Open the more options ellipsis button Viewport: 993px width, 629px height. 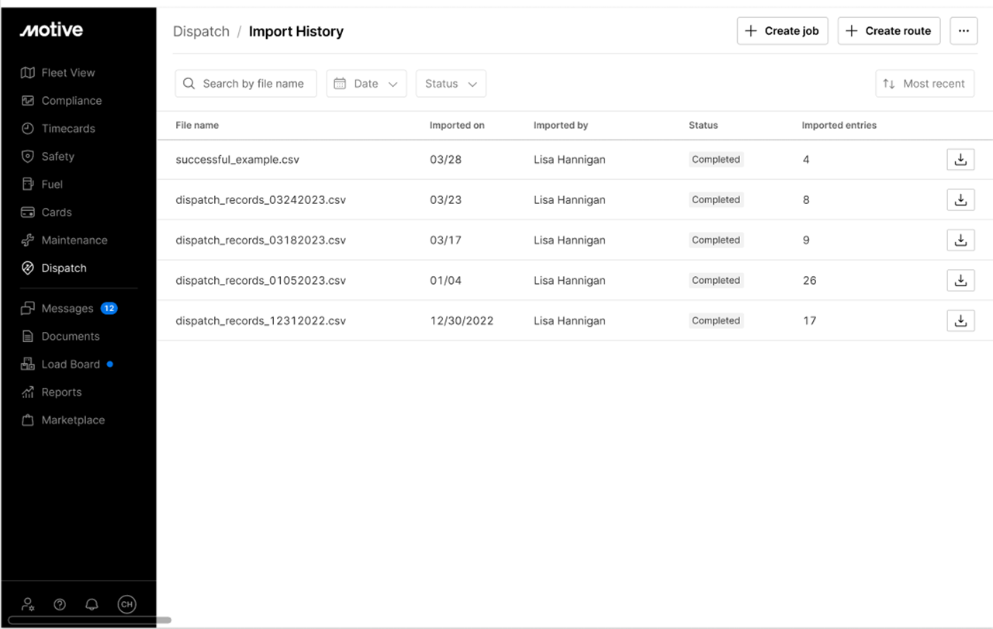[x=964, y=31]
